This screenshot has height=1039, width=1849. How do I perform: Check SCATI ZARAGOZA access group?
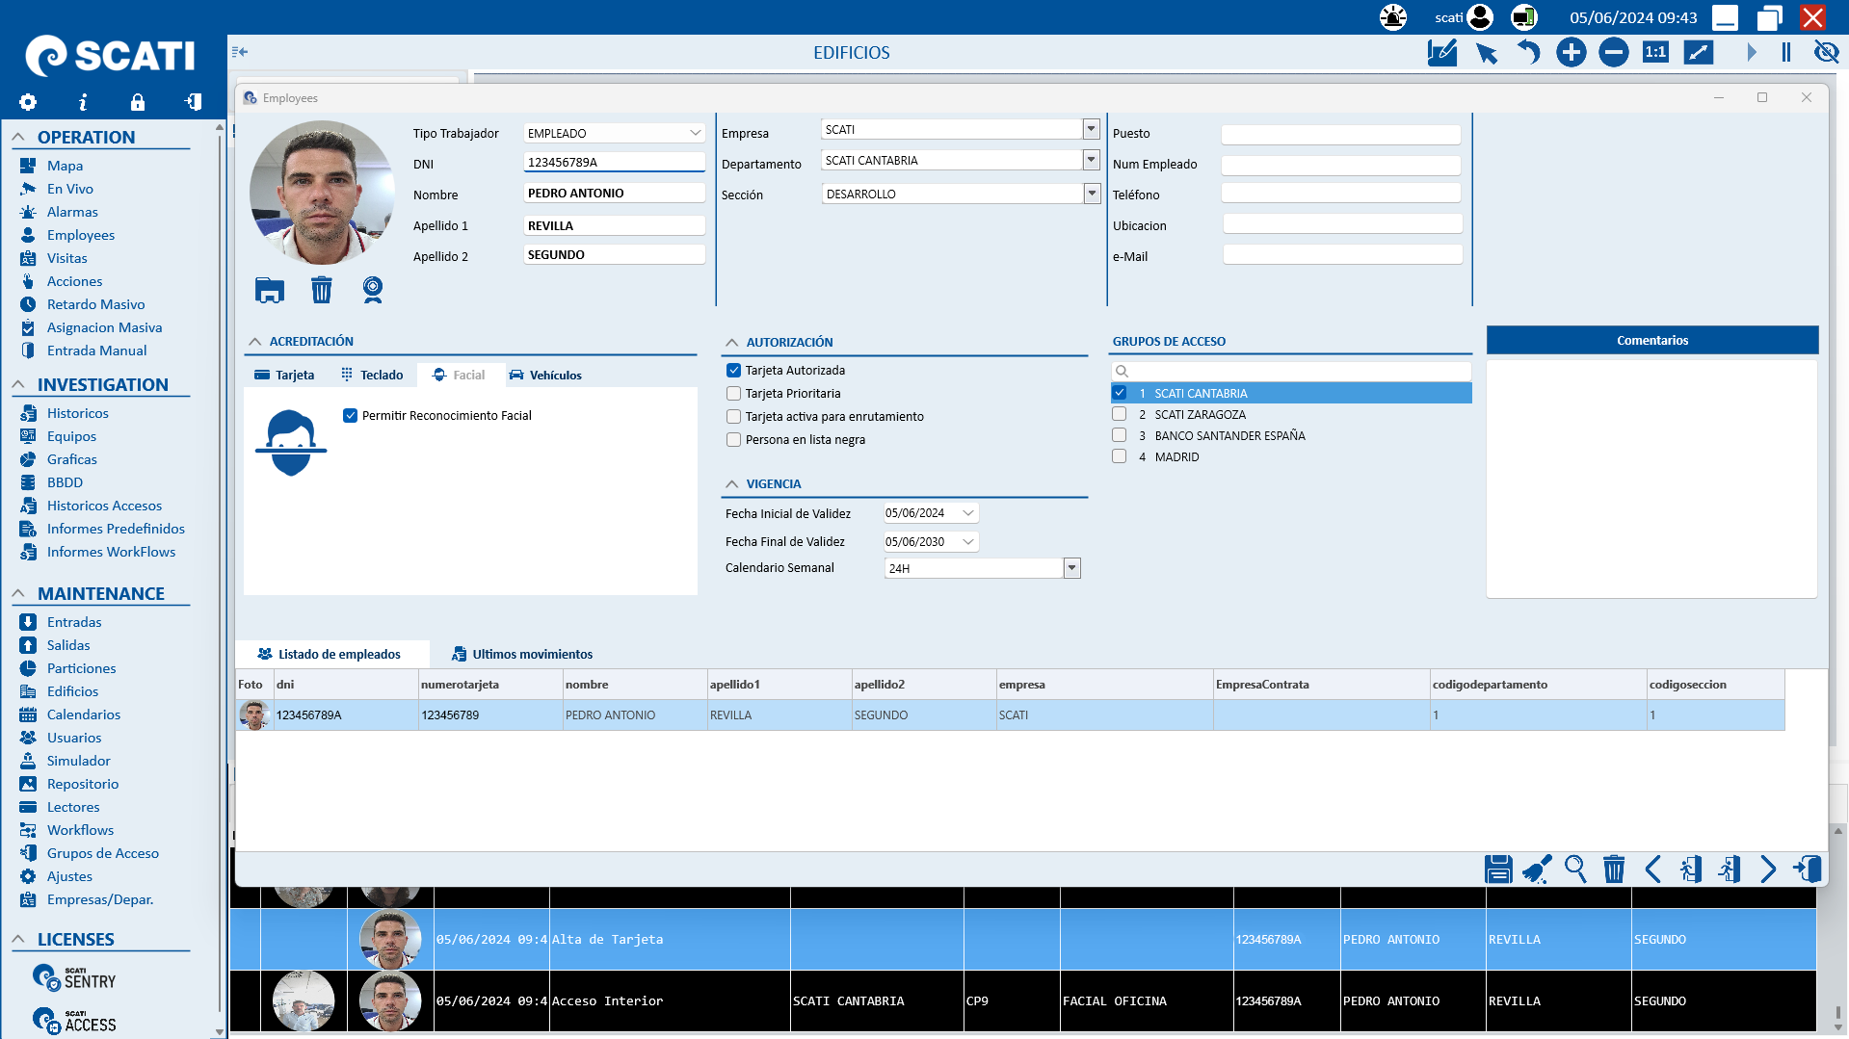[1120, 414]
